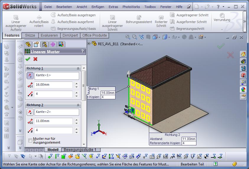The width and height of the screenshot is (249, 169).
Task: Click the Aufsatz/Basis ausgeformt command
Action: tap(76, 22)
